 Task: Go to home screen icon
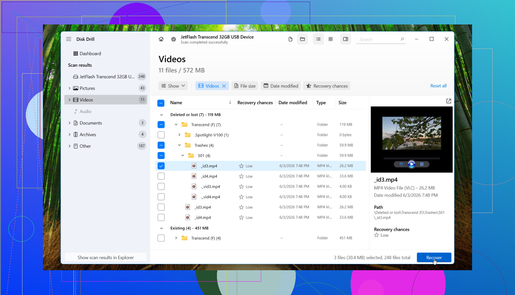tap(161, 39)
